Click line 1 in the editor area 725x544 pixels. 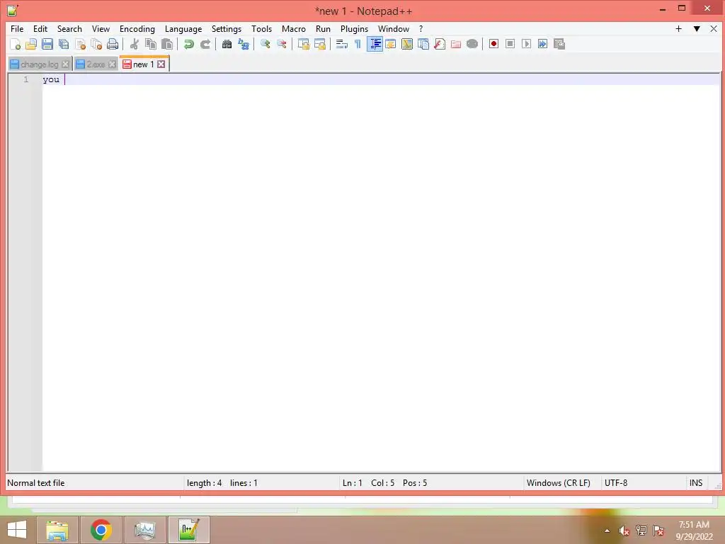pyautogui.click(x=381, y=79)
